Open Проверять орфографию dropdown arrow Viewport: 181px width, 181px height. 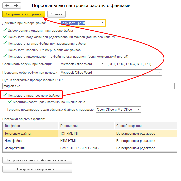[159, 72]
